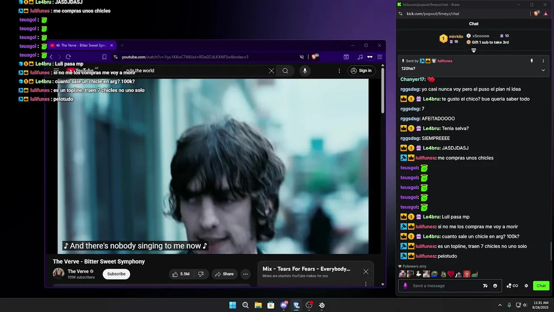Open Brave wallet glasses icon in toolbar
Screen dimensions: 554x312
[370, 57]
